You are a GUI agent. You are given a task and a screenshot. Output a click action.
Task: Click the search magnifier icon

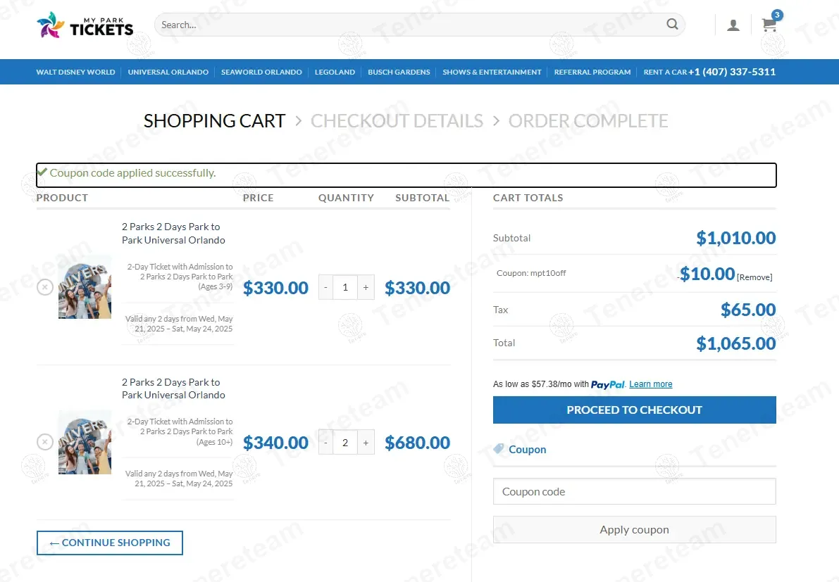672,25
